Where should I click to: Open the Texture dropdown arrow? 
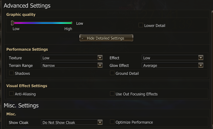tap(100, 58)
